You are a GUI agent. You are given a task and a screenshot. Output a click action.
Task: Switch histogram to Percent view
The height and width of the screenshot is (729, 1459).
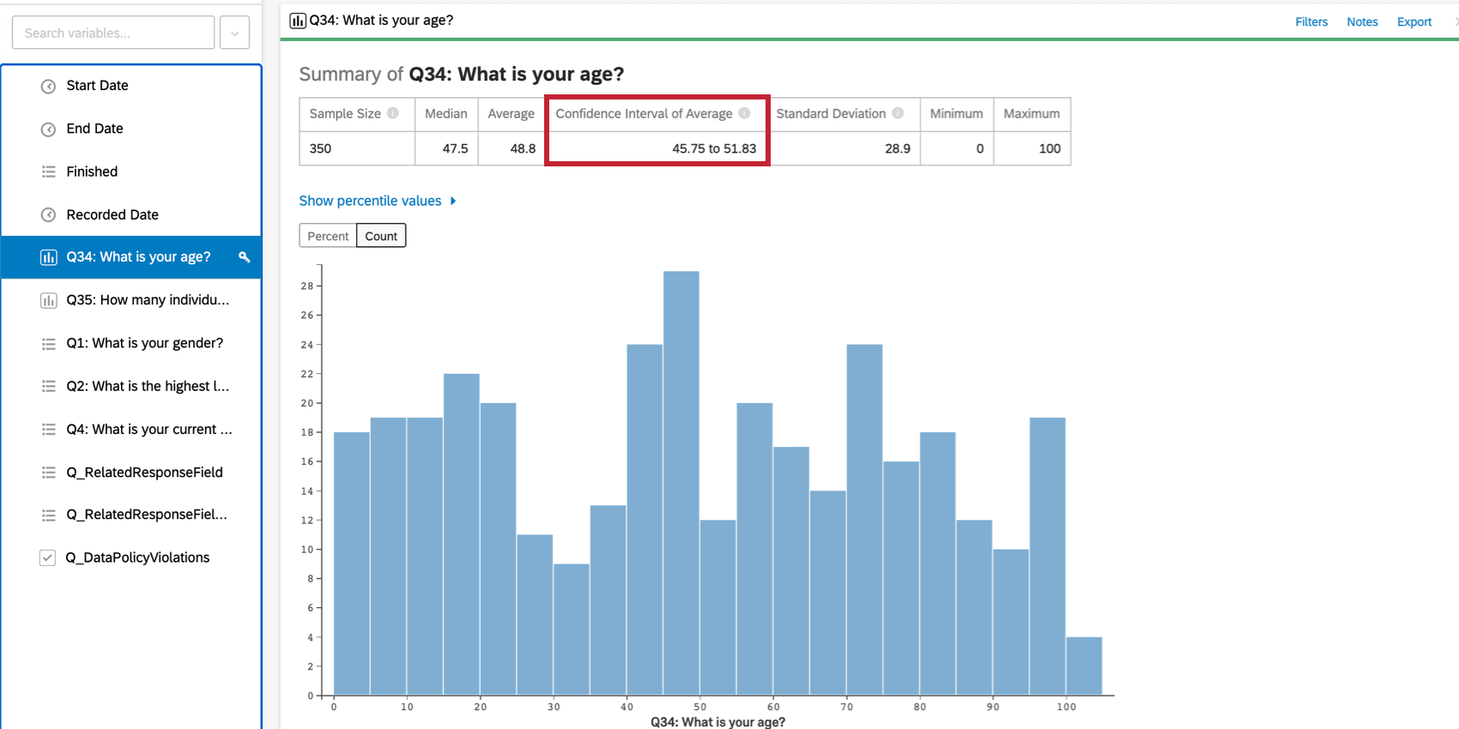coord(328,236)
